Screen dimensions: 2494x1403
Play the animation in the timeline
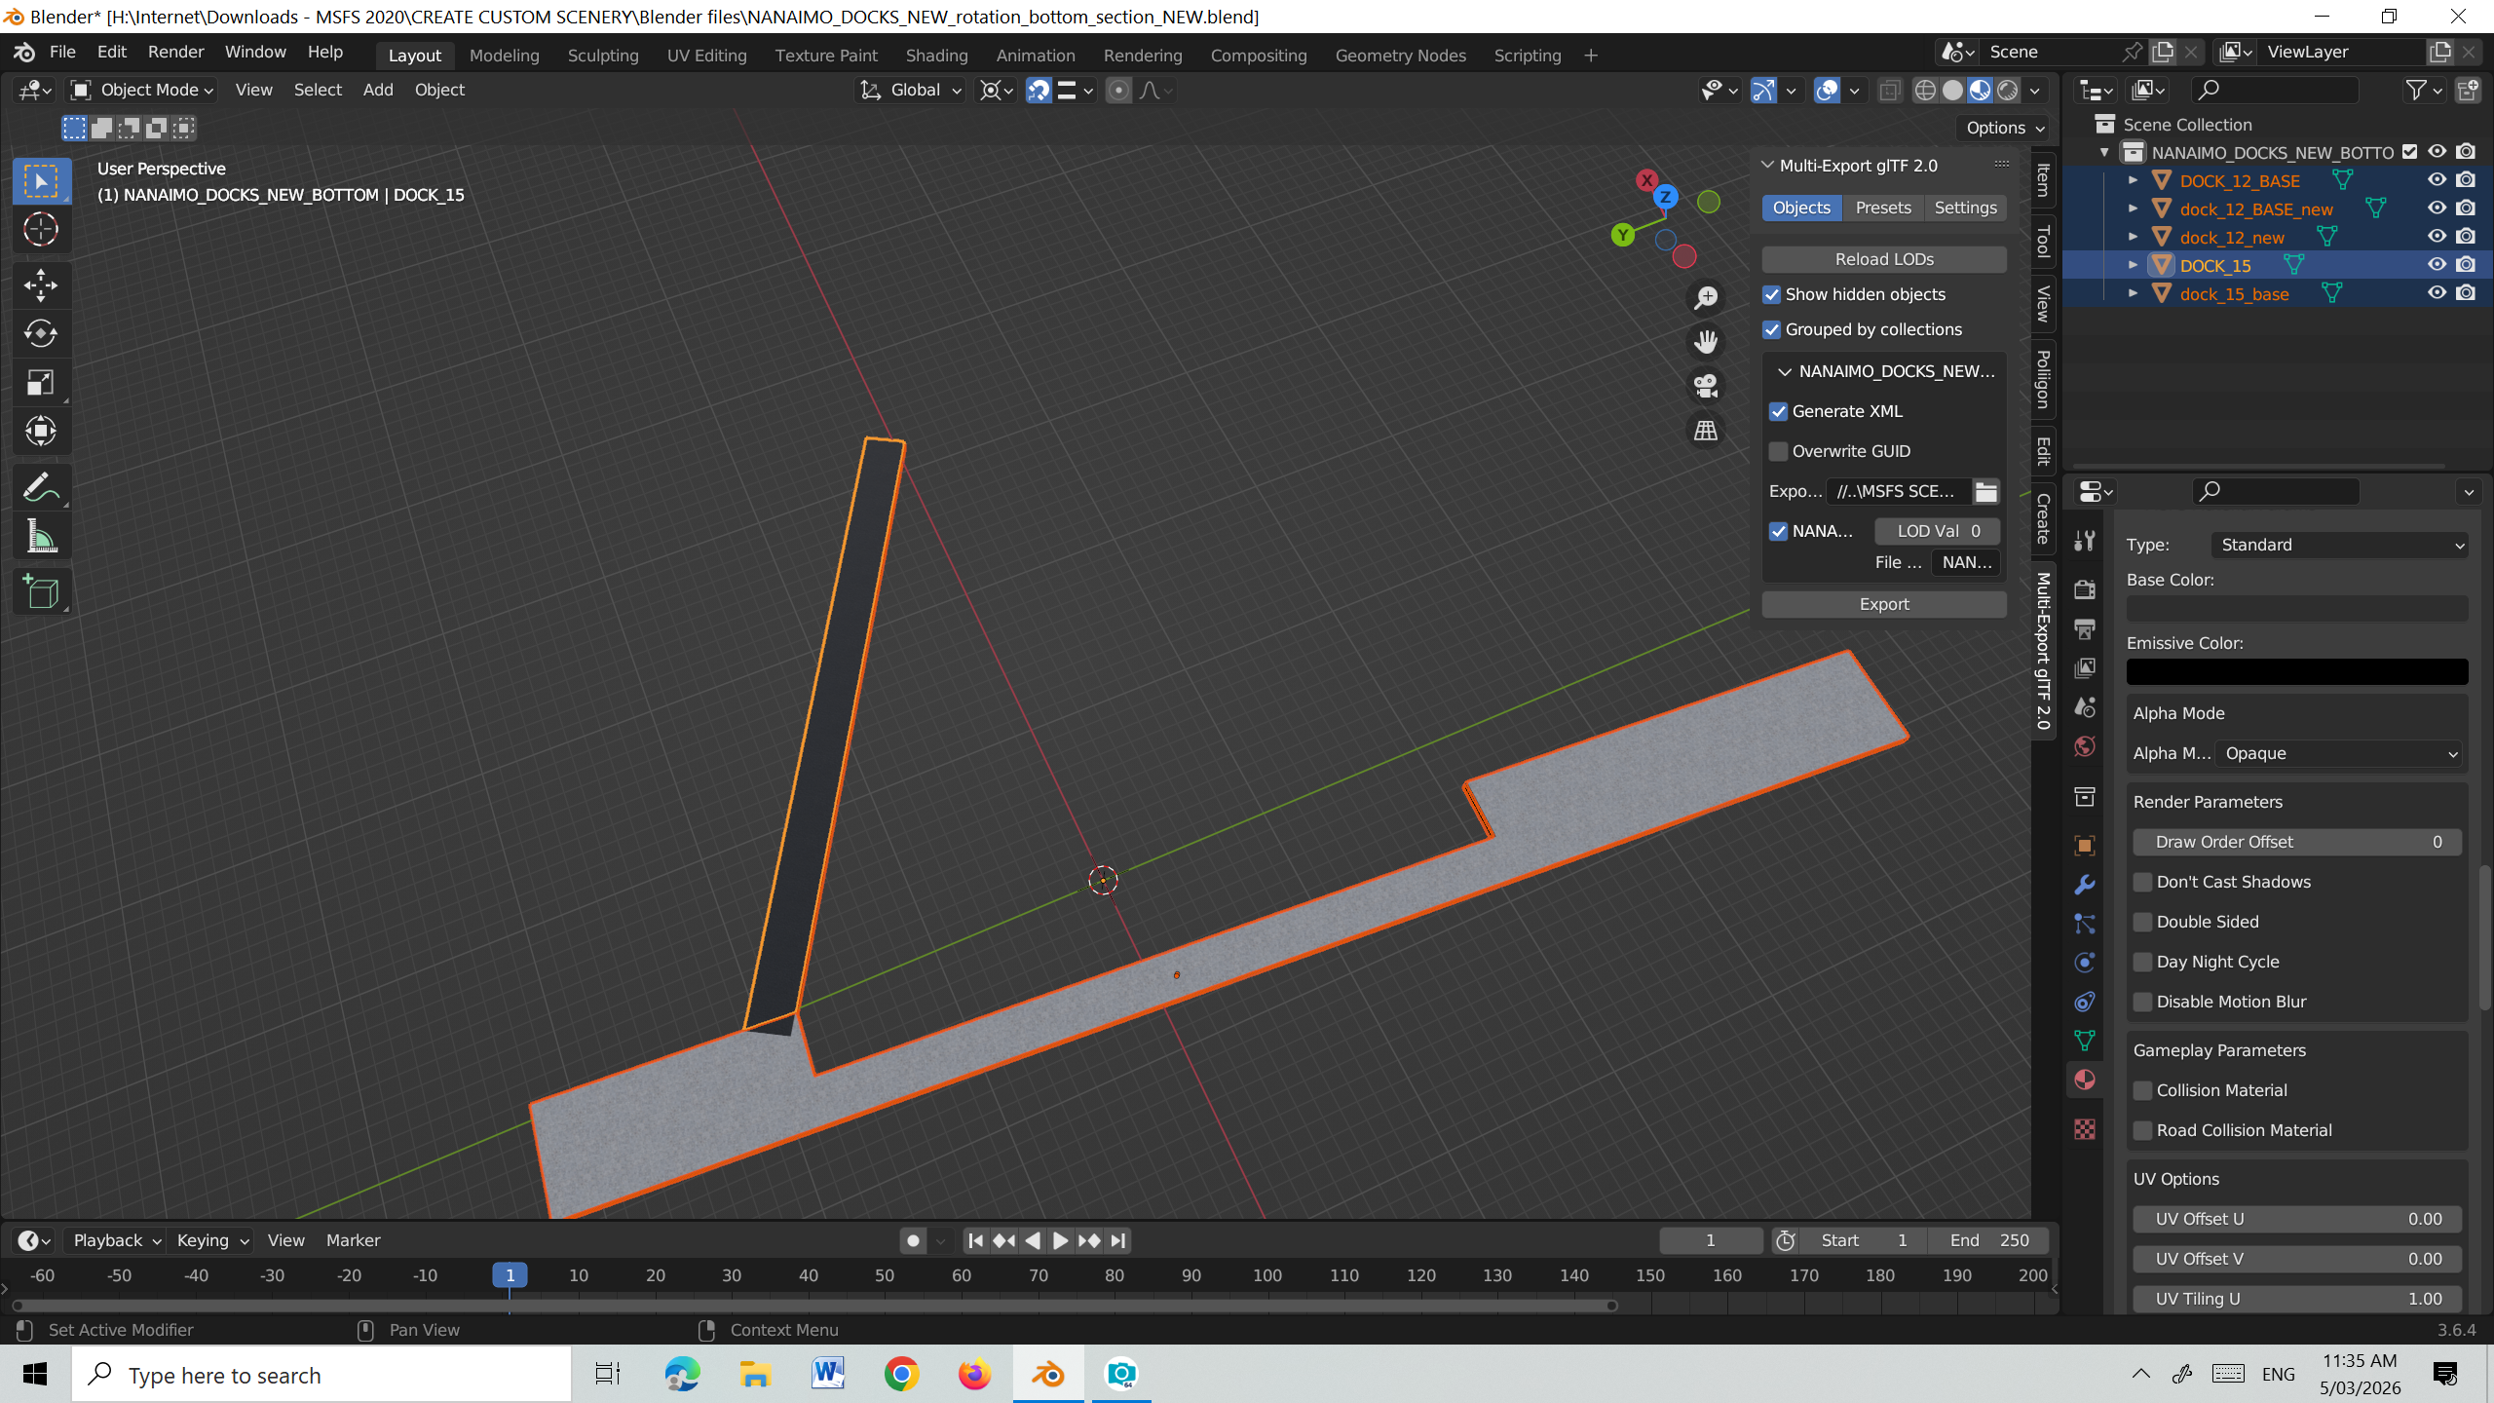click(1061, 1240)
